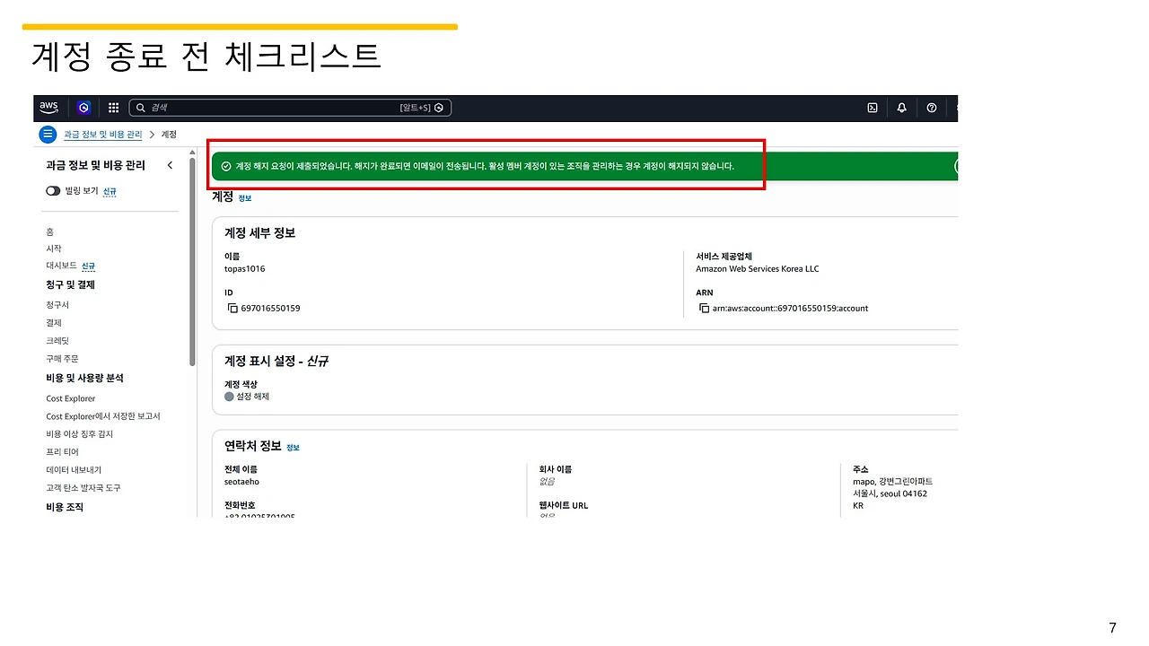This screenshot has height=646, width=1149.
Task: Click the 비용 조직 sidebar heading
Action: [65, 507]
